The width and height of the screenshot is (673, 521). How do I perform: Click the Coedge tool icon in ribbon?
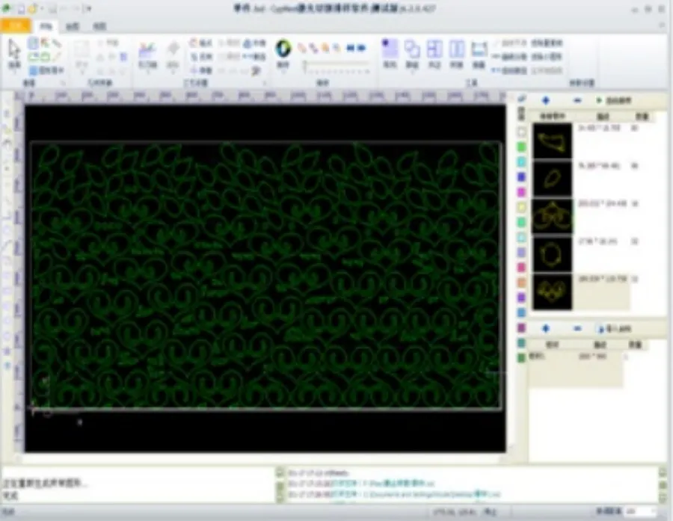[434, 49]
